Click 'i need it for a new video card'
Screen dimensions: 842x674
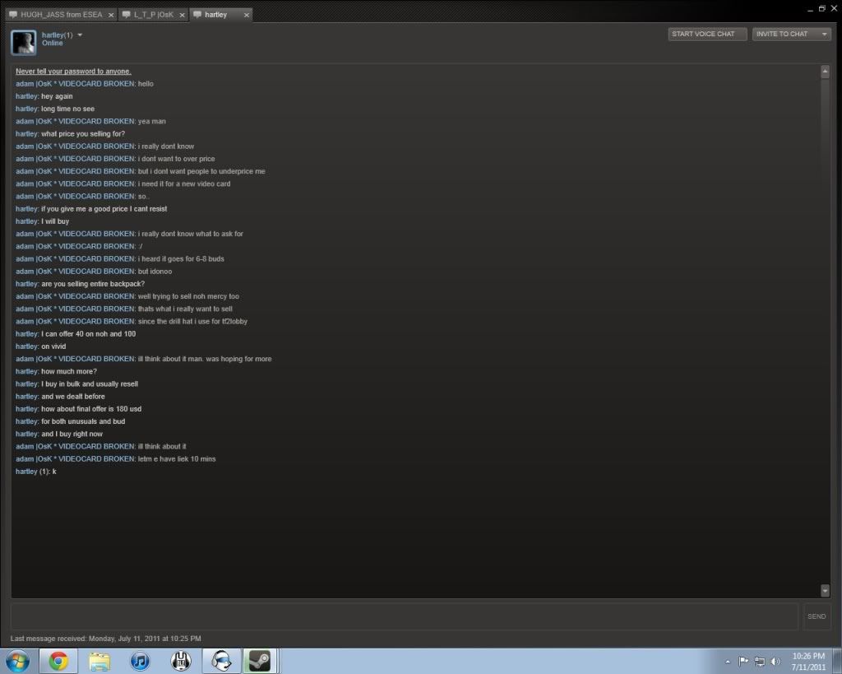(x=184, y=184)
